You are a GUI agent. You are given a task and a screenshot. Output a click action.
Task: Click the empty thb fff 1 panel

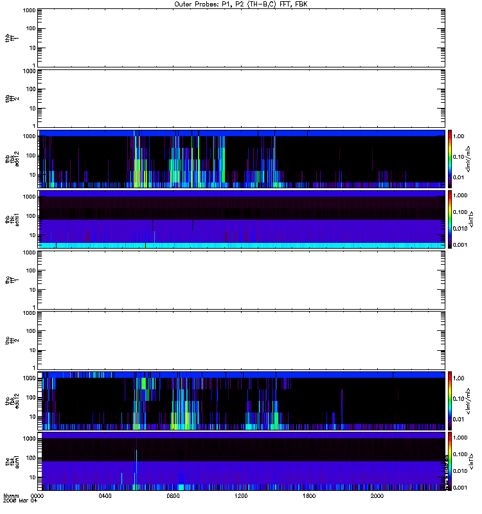click(242, 38)
